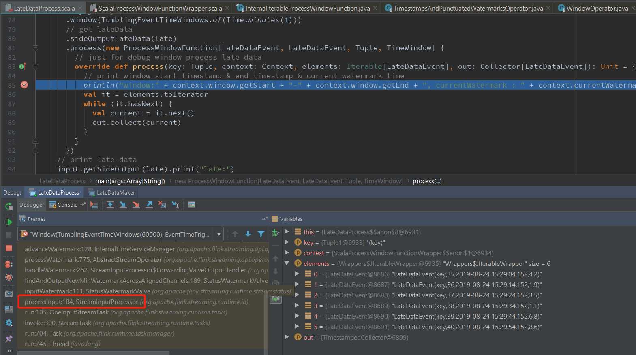636x355 pixels.
Task: Close the InternalIterableProcessWindowFunction.java tab
Action: [375, 8]
